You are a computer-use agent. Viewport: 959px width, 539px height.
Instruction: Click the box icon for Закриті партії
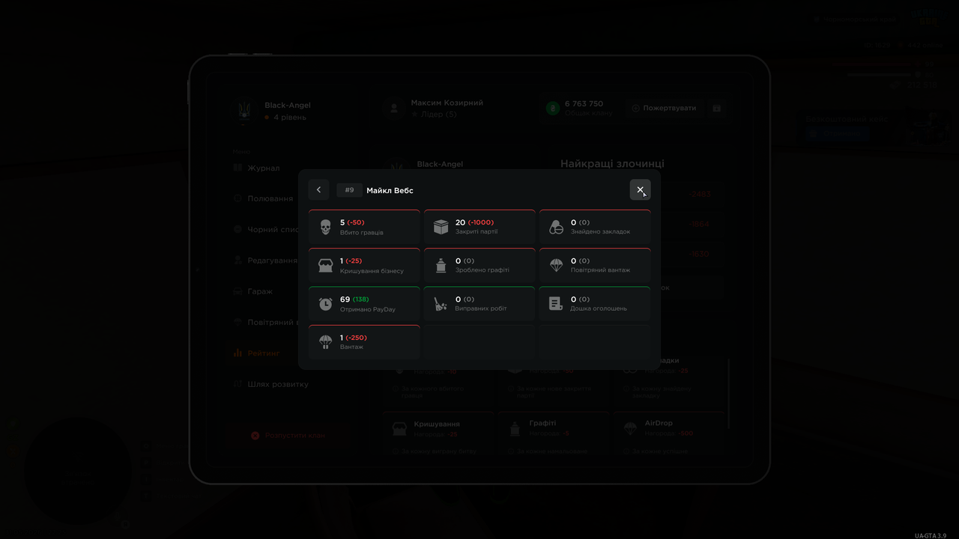(441, 227)
